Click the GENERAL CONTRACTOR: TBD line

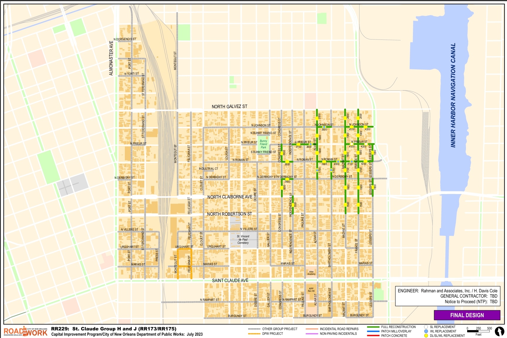coord(469,296)
